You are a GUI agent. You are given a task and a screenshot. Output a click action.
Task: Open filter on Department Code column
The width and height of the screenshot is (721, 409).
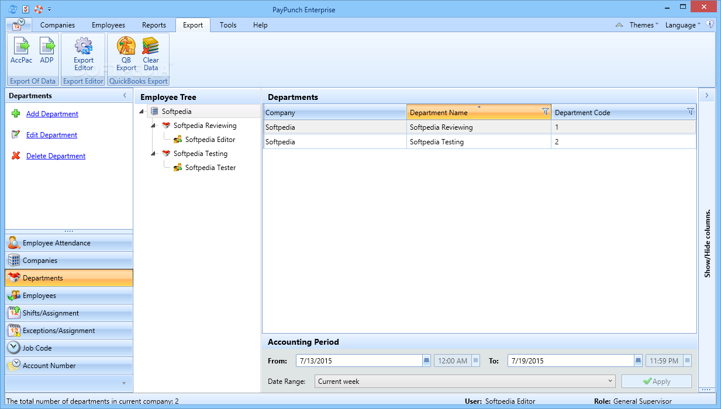690,112
